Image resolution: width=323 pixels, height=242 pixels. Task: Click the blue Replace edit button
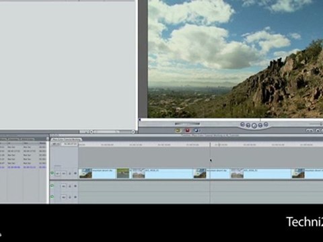tap(196, 130)
